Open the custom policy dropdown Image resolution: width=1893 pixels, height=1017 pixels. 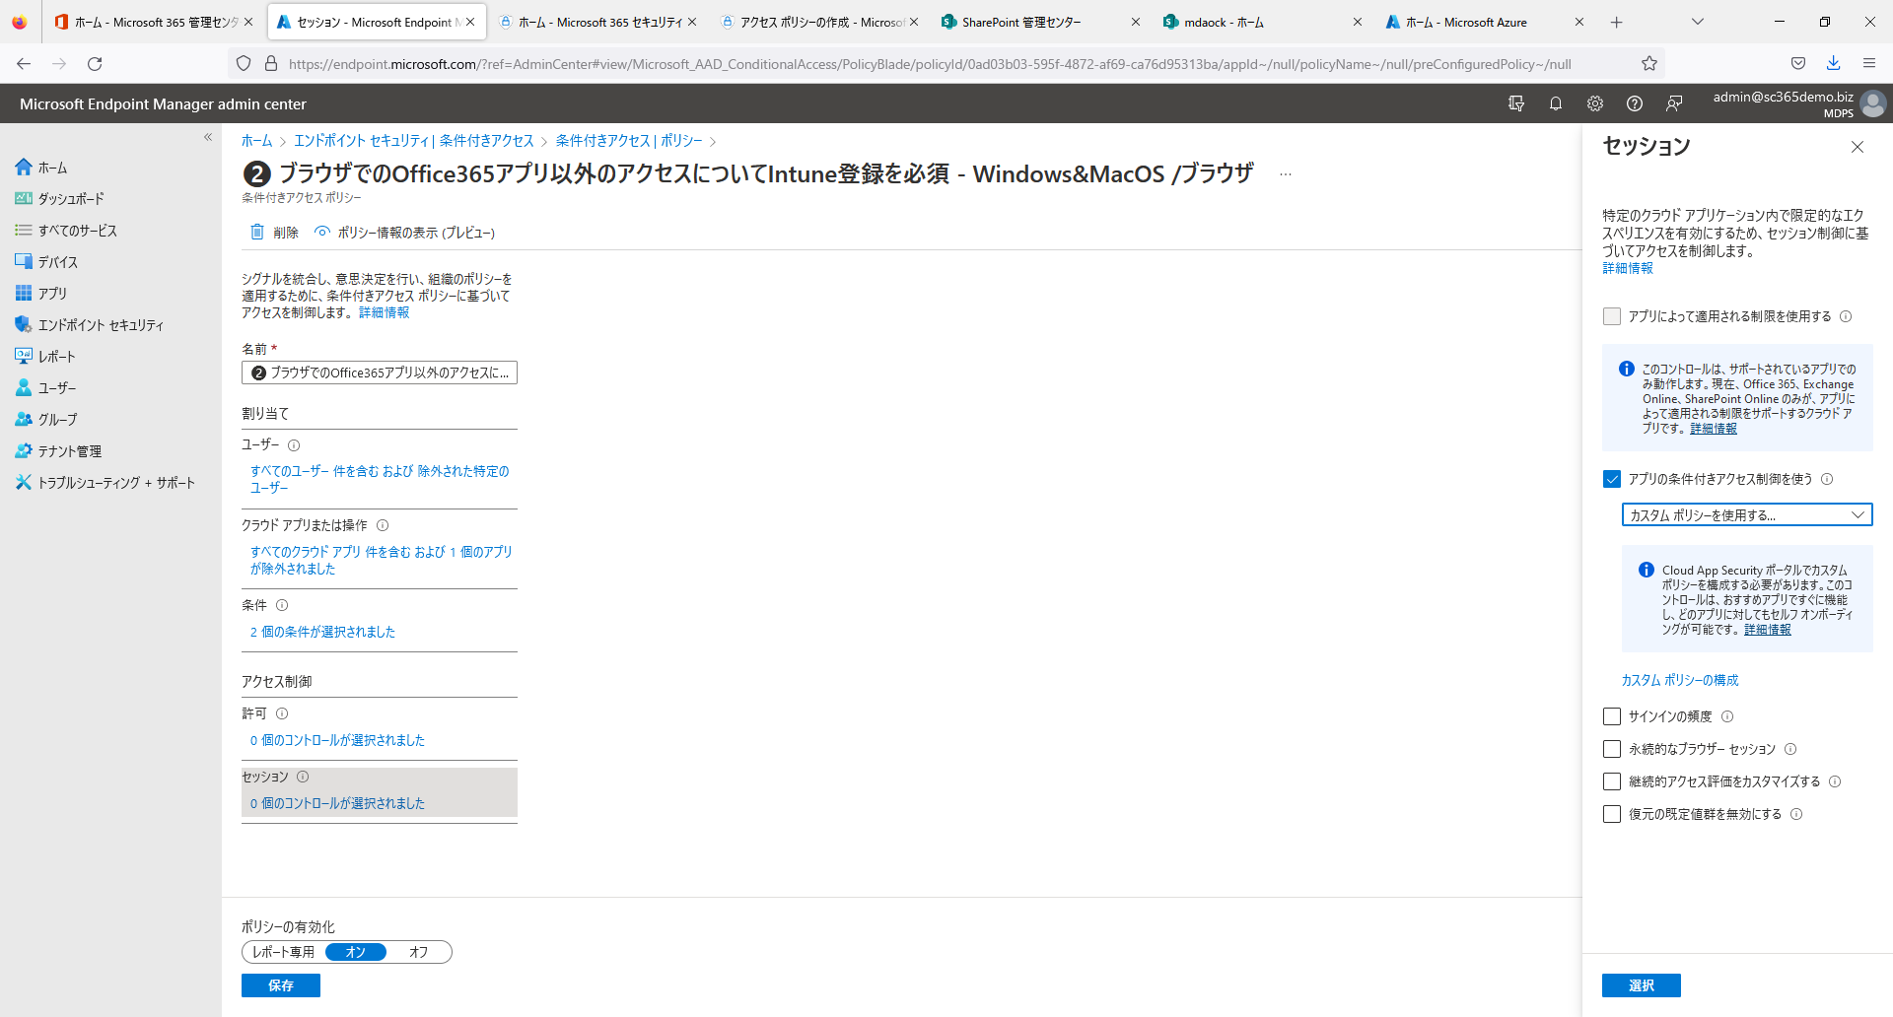[x=1747, y=514]
